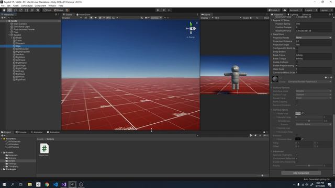Toggle Global/Local handle rotation
335x188 pixels.
pos(59,10)
